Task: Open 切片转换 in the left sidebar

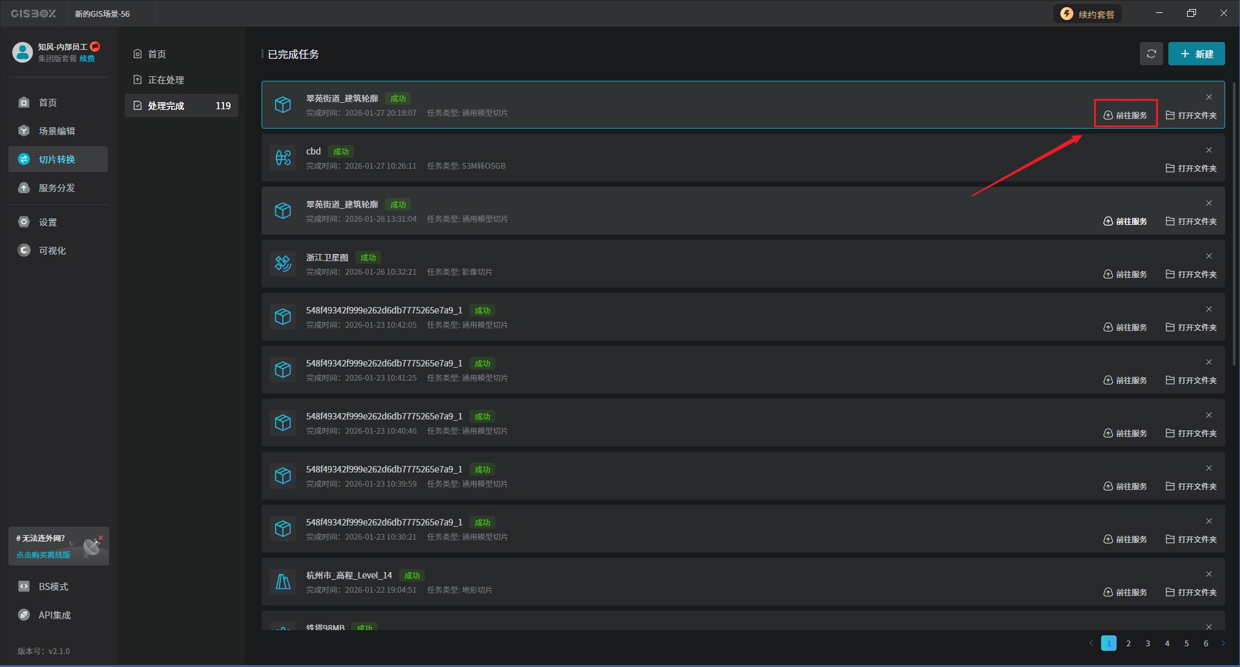Action: (57, 160)
